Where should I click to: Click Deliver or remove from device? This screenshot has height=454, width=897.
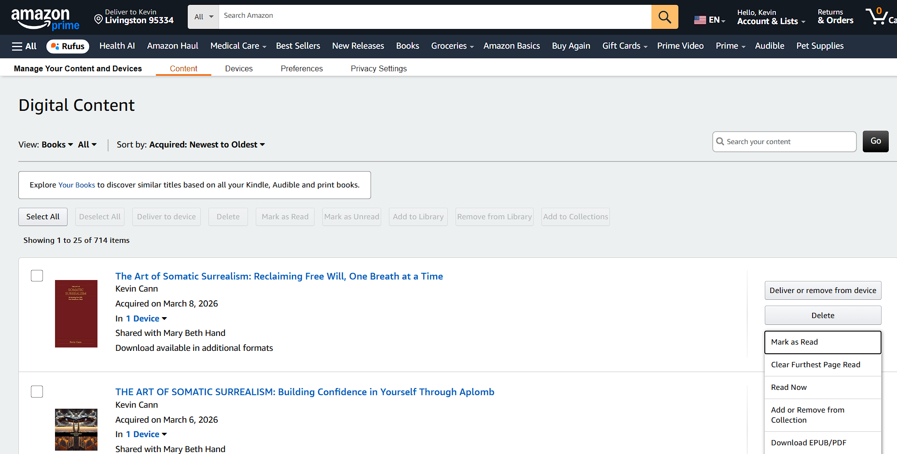(x=823, y=290)
